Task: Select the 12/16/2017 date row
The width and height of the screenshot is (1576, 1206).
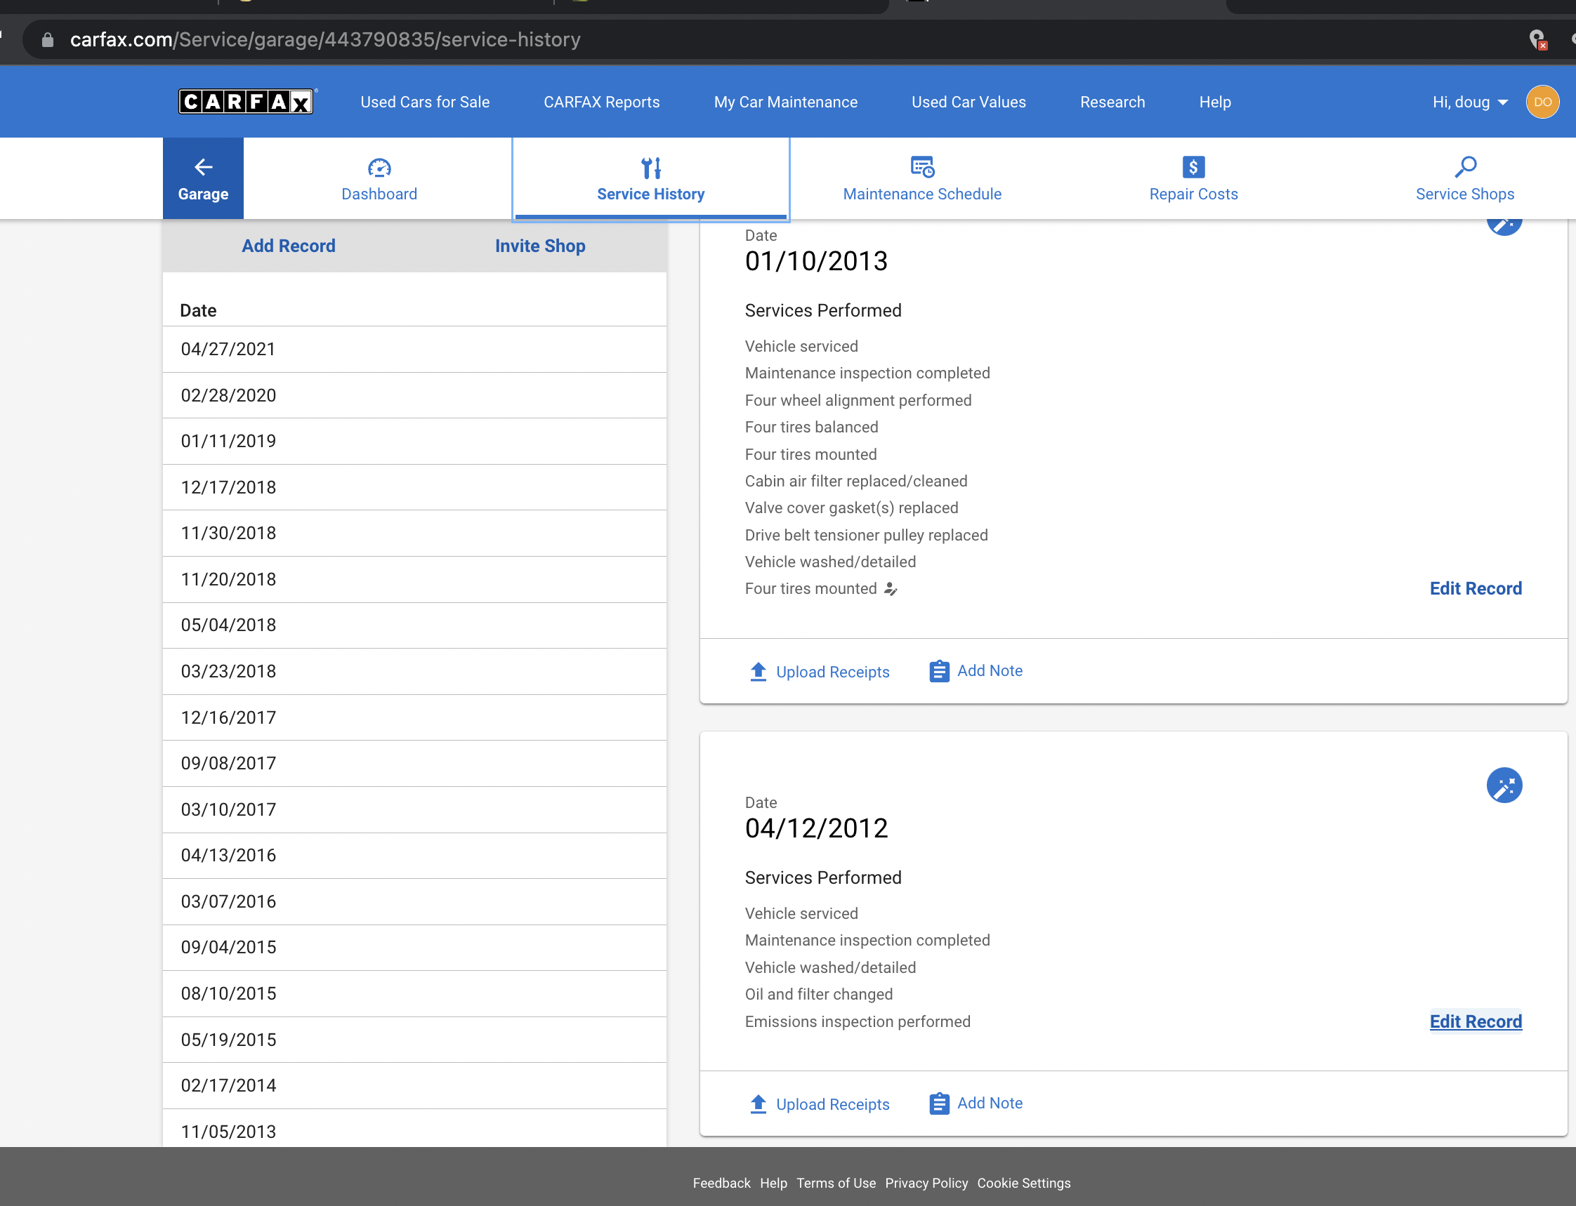Action: pyautogui.click(x=414, y=717)
